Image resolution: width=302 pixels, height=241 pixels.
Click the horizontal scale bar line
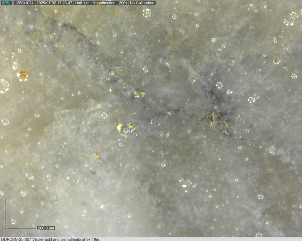point(20,228)
